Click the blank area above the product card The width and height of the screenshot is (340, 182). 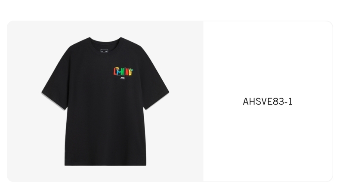coord(170,10)
